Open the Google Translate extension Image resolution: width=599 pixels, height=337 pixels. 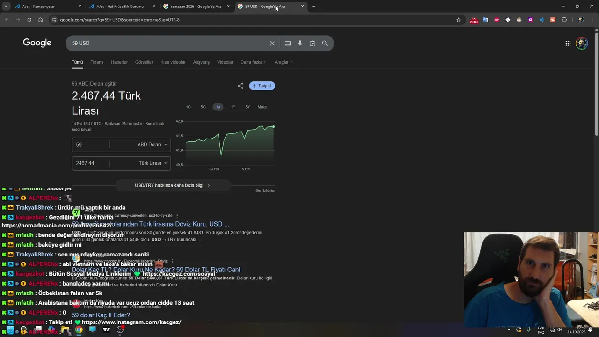point(485,20)
